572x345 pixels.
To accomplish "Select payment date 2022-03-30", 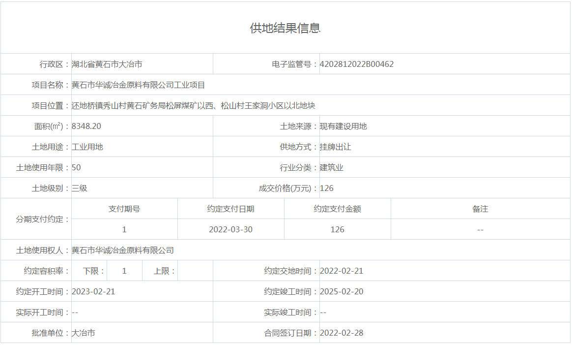I will (x=231, y=229).
